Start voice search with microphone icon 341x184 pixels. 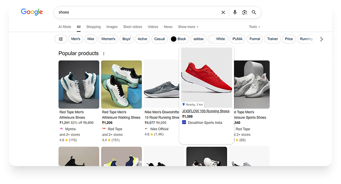pos(235,12)
